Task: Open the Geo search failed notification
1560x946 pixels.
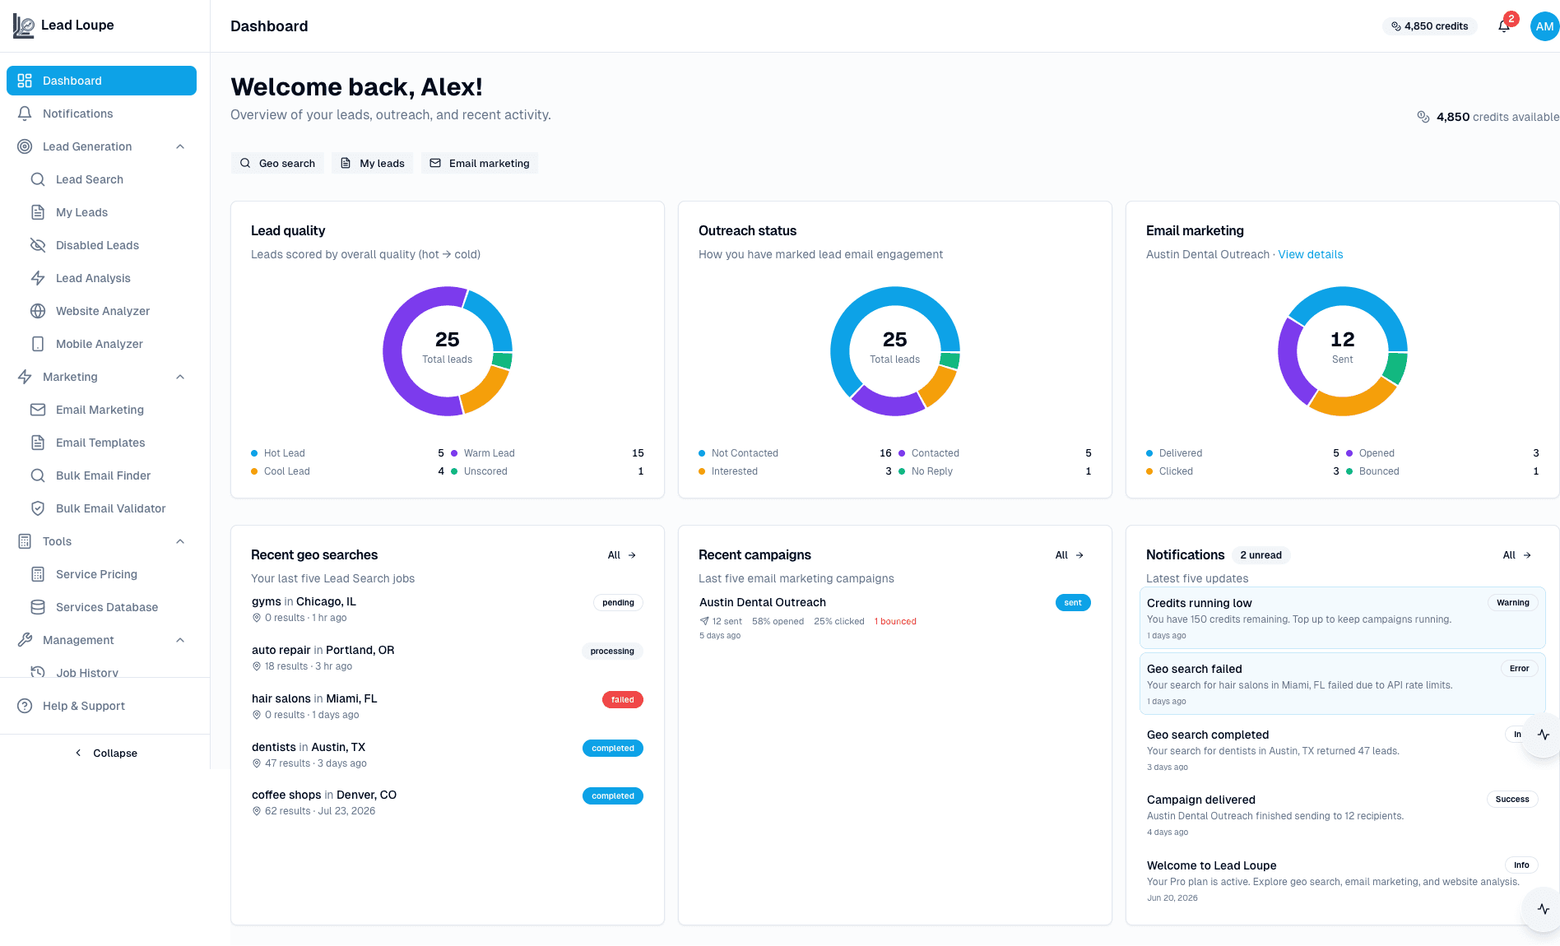Action: click(x=1343, y=684)
